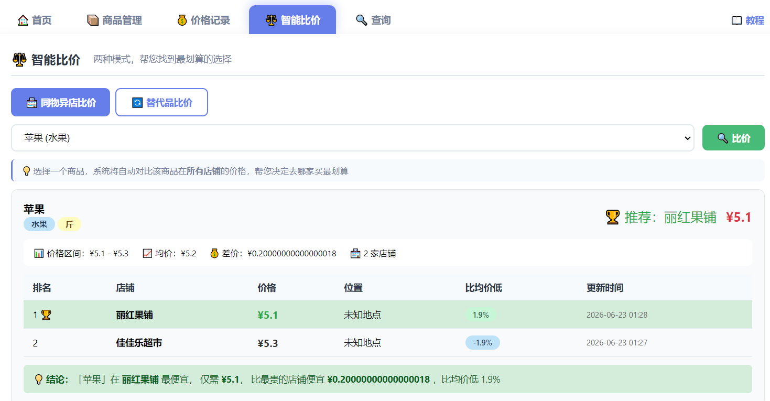Screen dimensions: 770x401
Task: Click the box icon beside 商品管理
Action: click(93, 20)
